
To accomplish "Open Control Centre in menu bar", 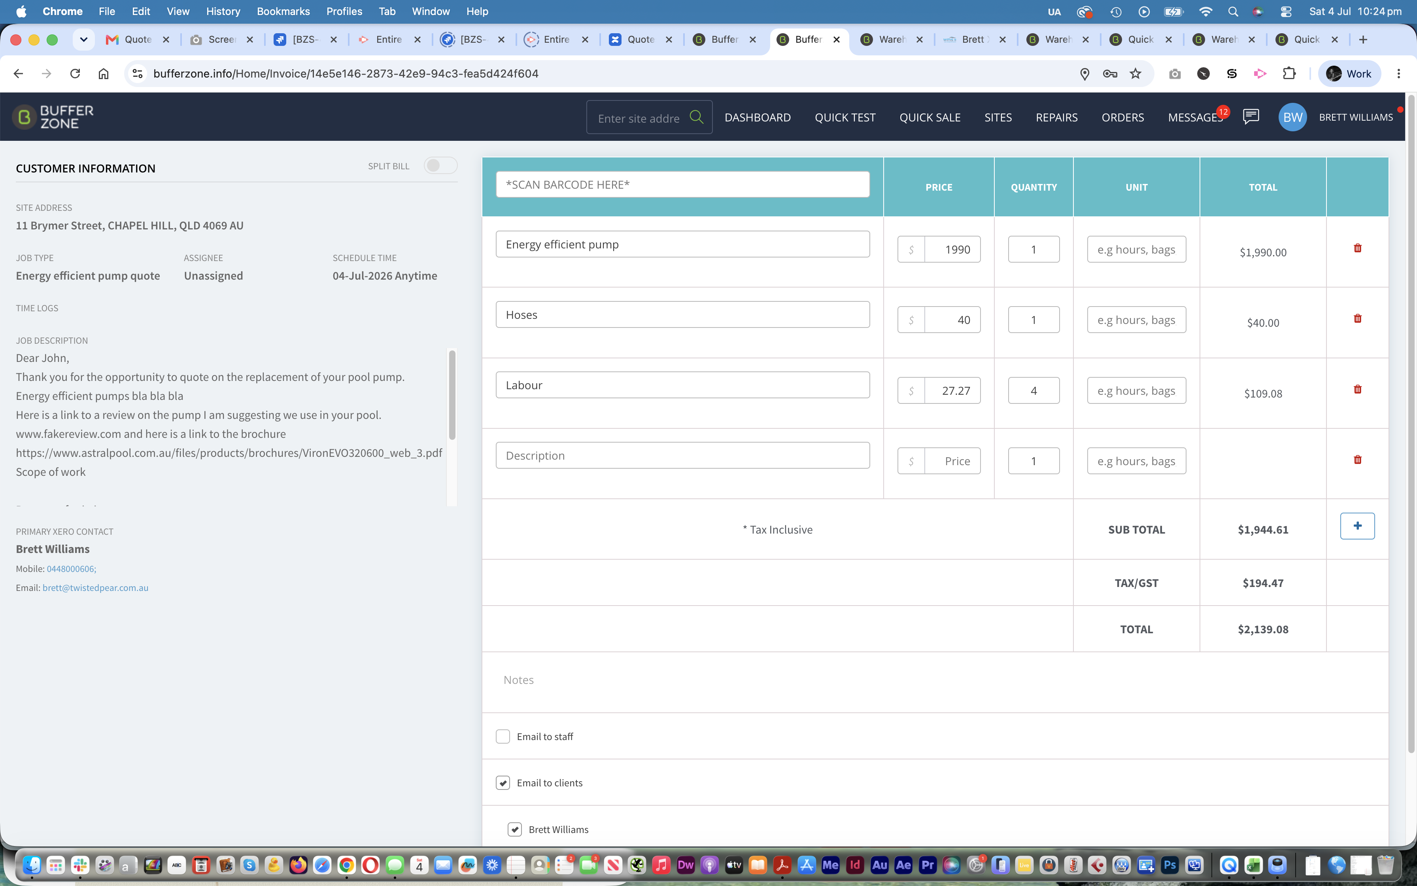I will [x=1286, y=12].
